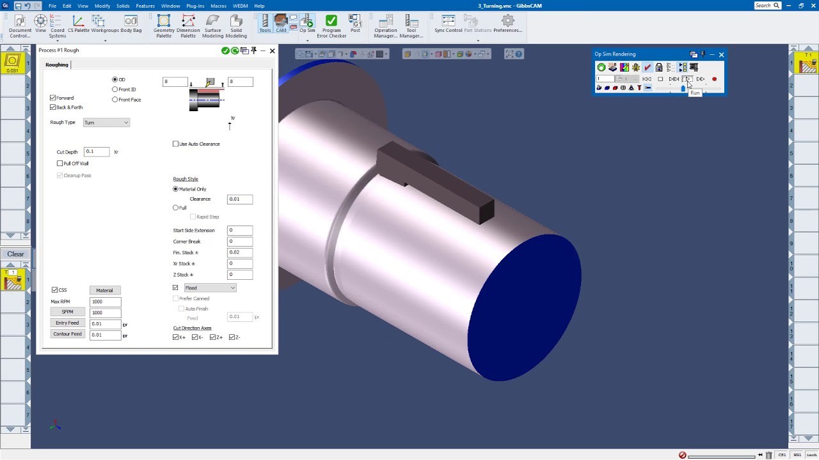
Task: Click the Material button
Action: pos(104,290)
